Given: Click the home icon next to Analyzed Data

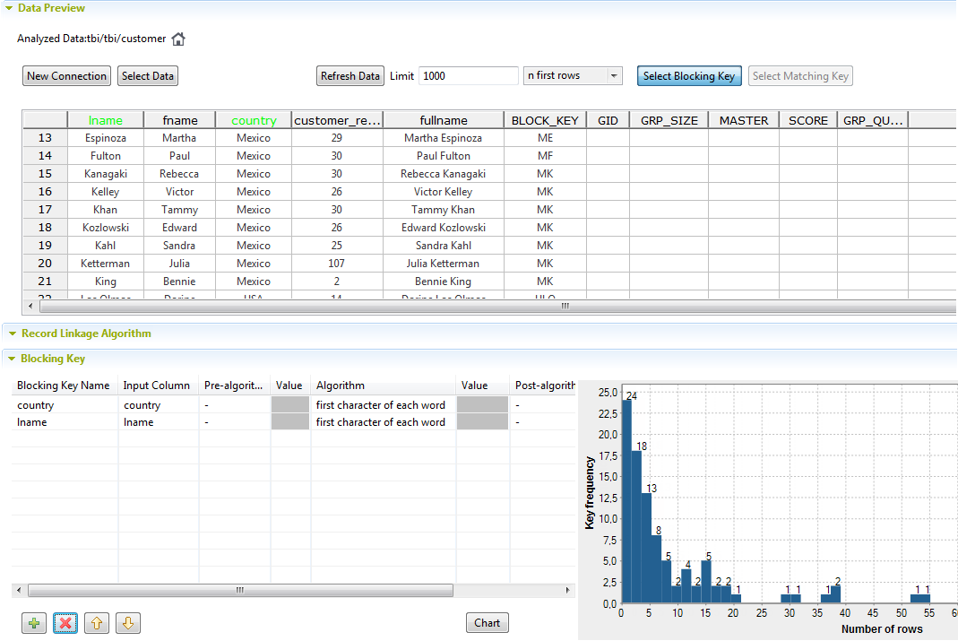Looking at the screenshot, I should (178, 39).
